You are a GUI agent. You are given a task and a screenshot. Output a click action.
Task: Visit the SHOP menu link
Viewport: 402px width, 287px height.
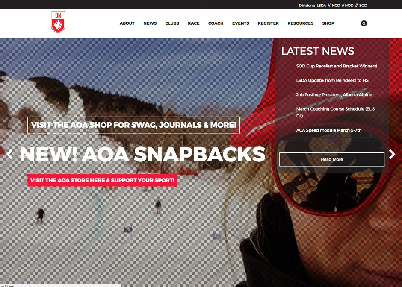(x=328, y=23)
